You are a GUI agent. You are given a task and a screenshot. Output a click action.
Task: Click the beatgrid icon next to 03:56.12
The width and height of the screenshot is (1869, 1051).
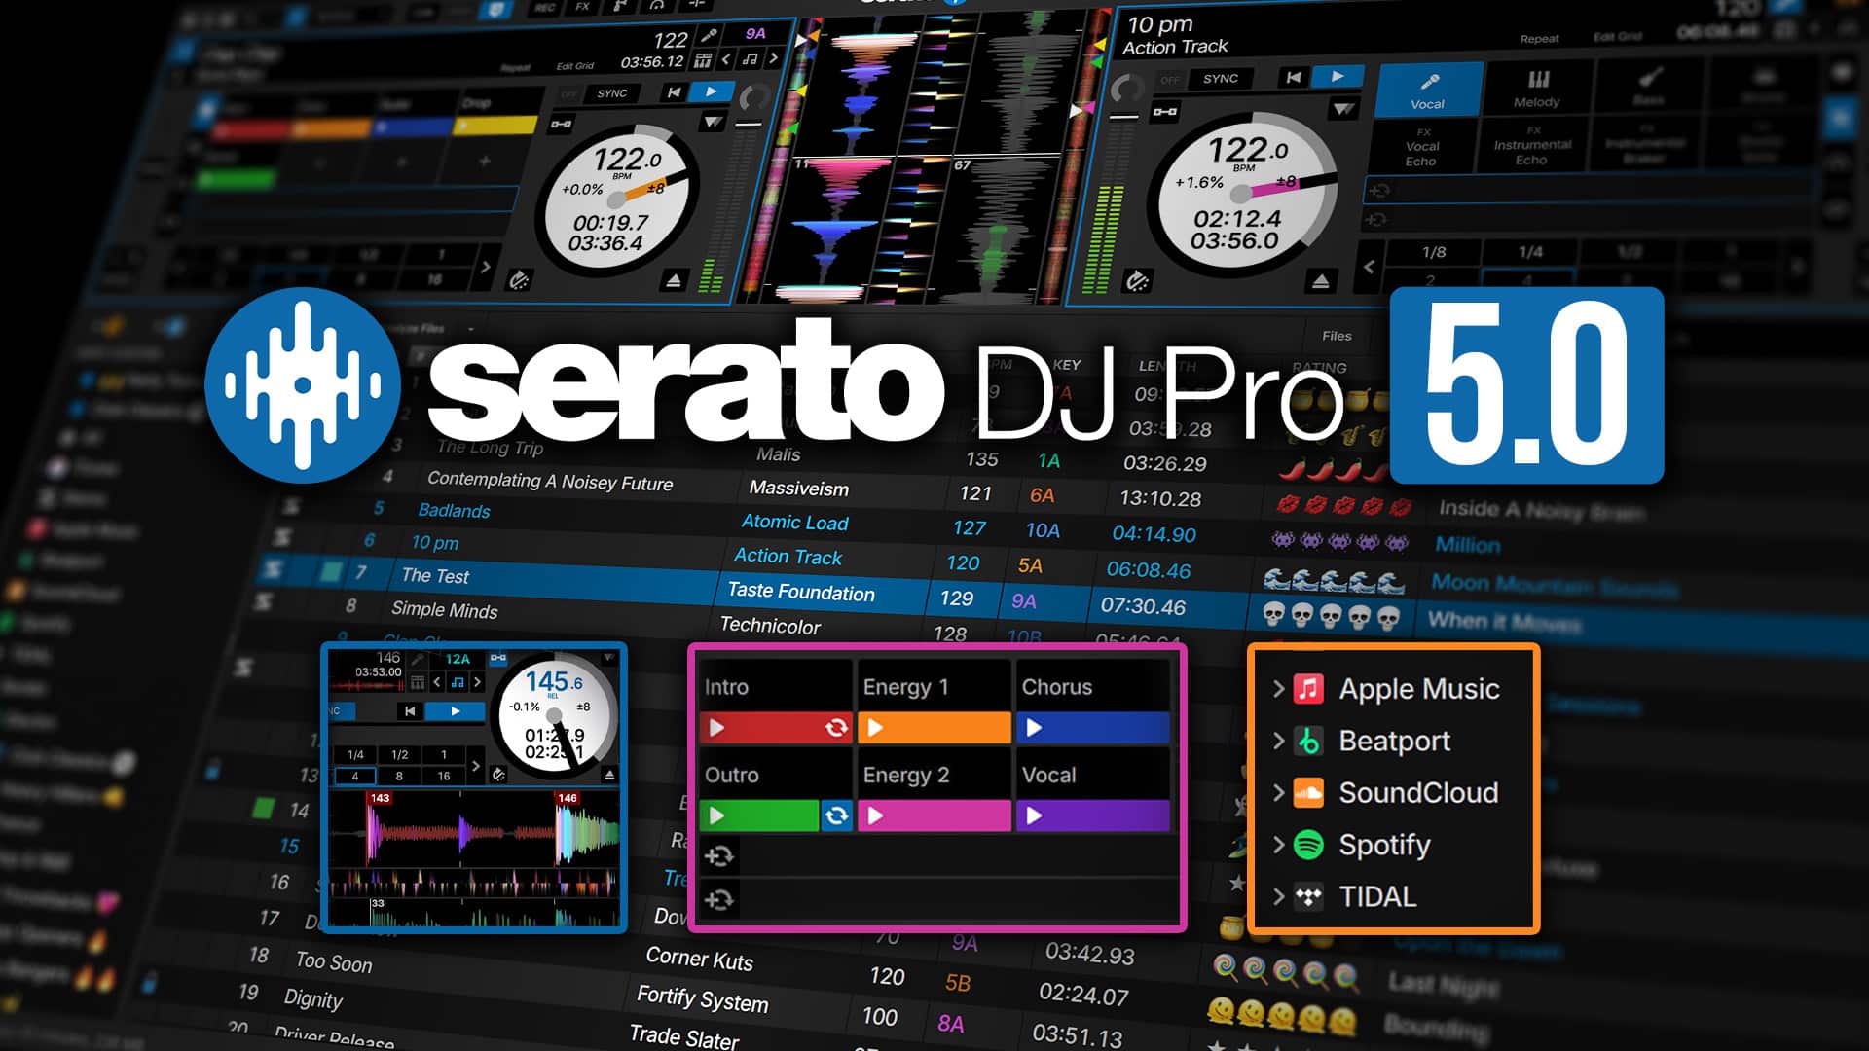702,60
